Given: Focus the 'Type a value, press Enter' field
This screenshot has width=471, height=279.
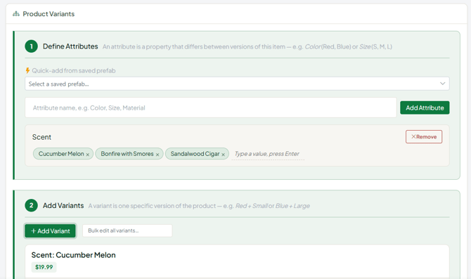Looking at the screenshot, I should [268, 154].
